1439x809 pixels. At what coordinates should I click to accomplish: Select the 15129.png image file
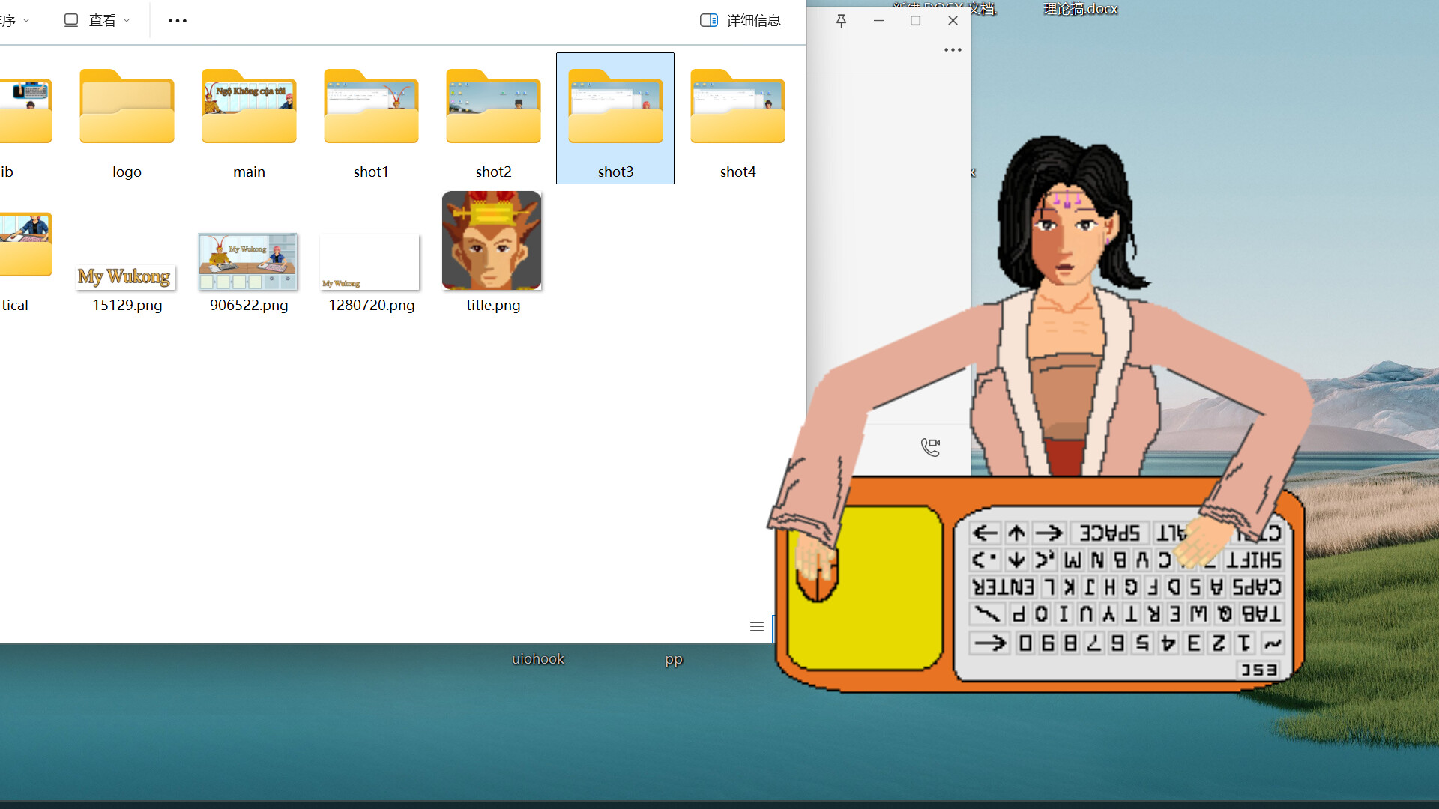tap(127, 277)
